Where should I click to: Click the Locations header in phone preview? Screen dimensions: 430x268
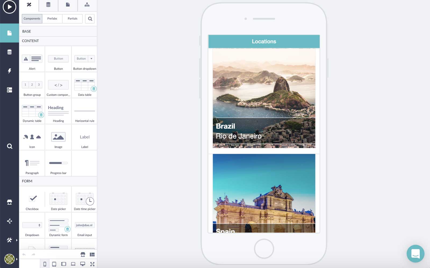264,41
